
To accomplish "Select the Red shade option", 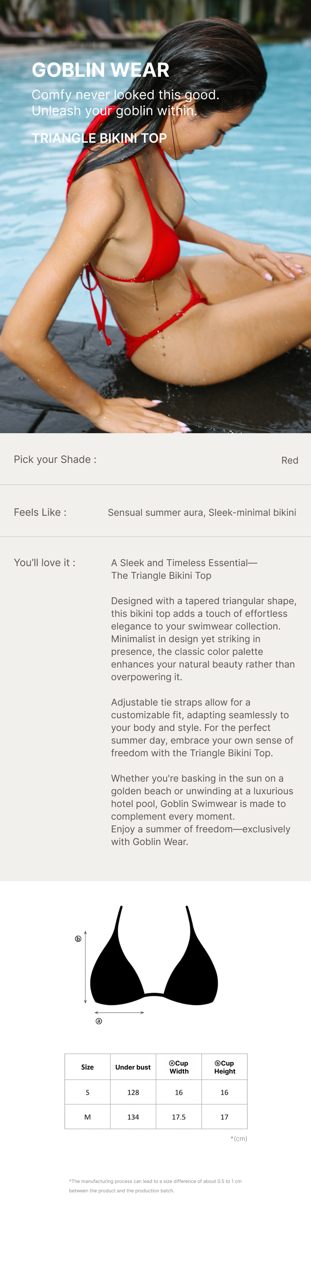I will click(x=290, y=460).
